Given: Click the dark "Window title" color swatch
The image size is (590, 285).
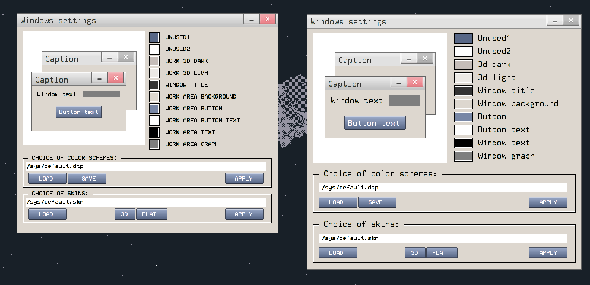Looking at the screenshot, I should coord(463,91).
